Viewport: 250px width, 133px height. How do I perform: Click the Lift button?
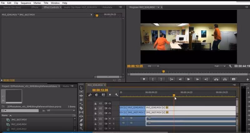point(216,79)
